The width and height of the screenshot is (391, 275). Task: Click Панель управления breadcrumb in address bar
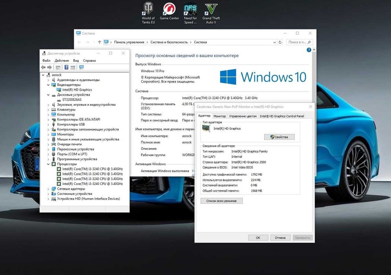pyautogui.click(x=129, y=42)
